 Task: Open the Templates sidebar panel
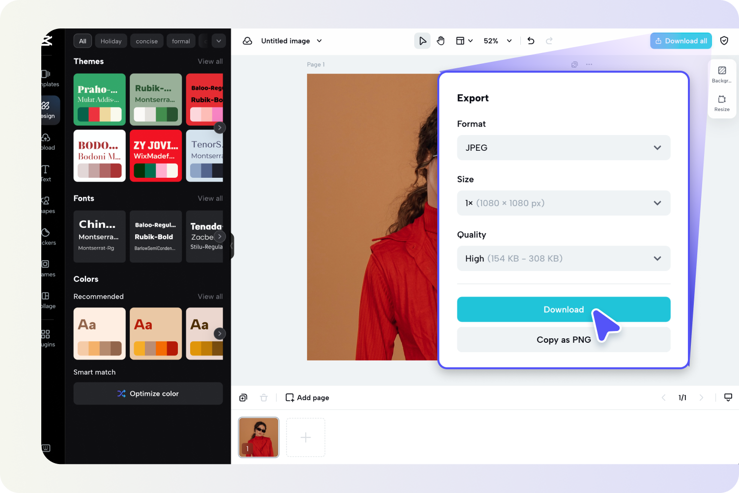point(50,78)
